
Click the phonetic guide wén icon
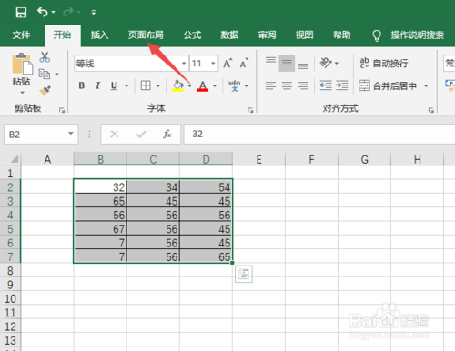(x=234, y=85)
